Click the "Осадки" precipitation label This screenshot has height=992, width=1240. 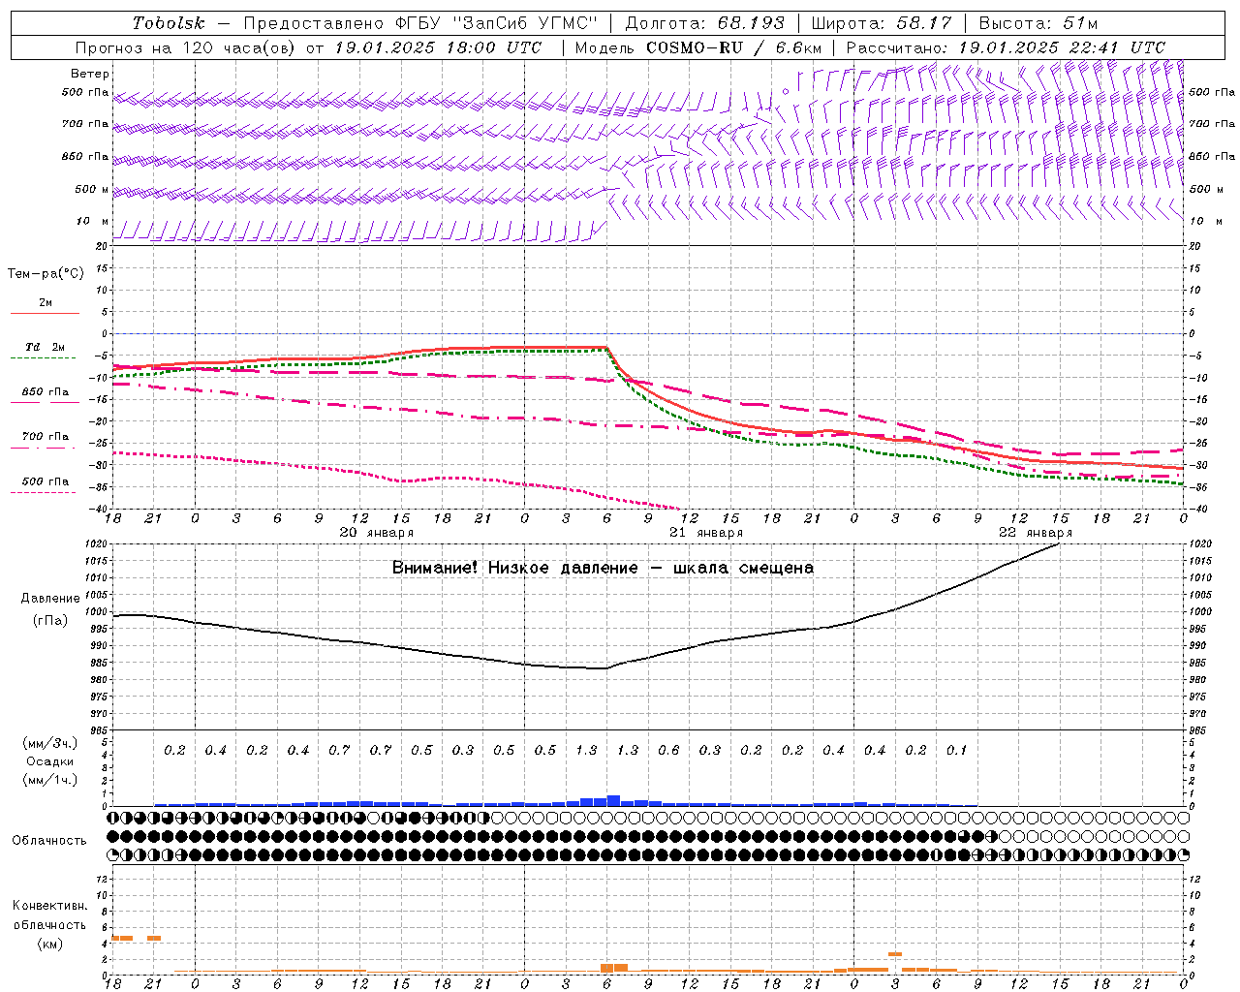[x=49, y=761]
